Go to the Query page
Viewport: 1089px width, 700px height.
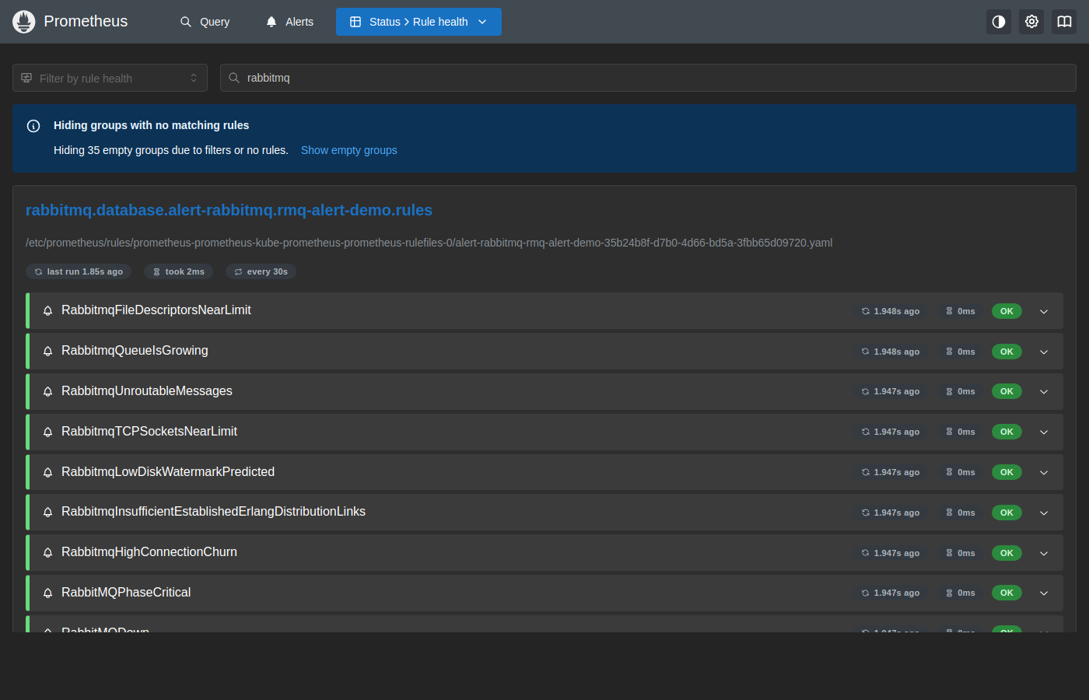click(205, 22)
